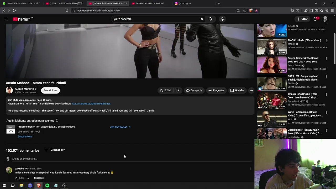Click the search magnifier button
Image resolution: width=336 pixels, height=189 pixels.
211,19
